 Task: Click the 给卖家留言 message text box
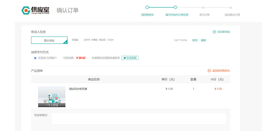tap(139, 118)
